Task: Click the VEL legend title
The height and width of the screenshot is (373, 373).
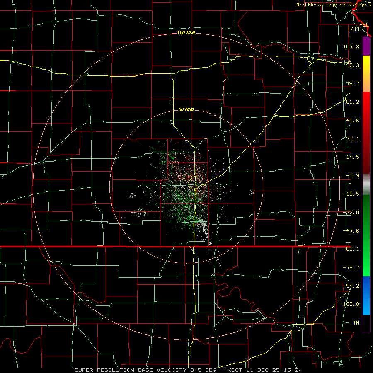Action: [x=364, y=25]
